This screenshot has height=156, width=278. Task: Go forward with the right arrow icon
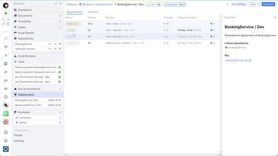tap(8, 19)
